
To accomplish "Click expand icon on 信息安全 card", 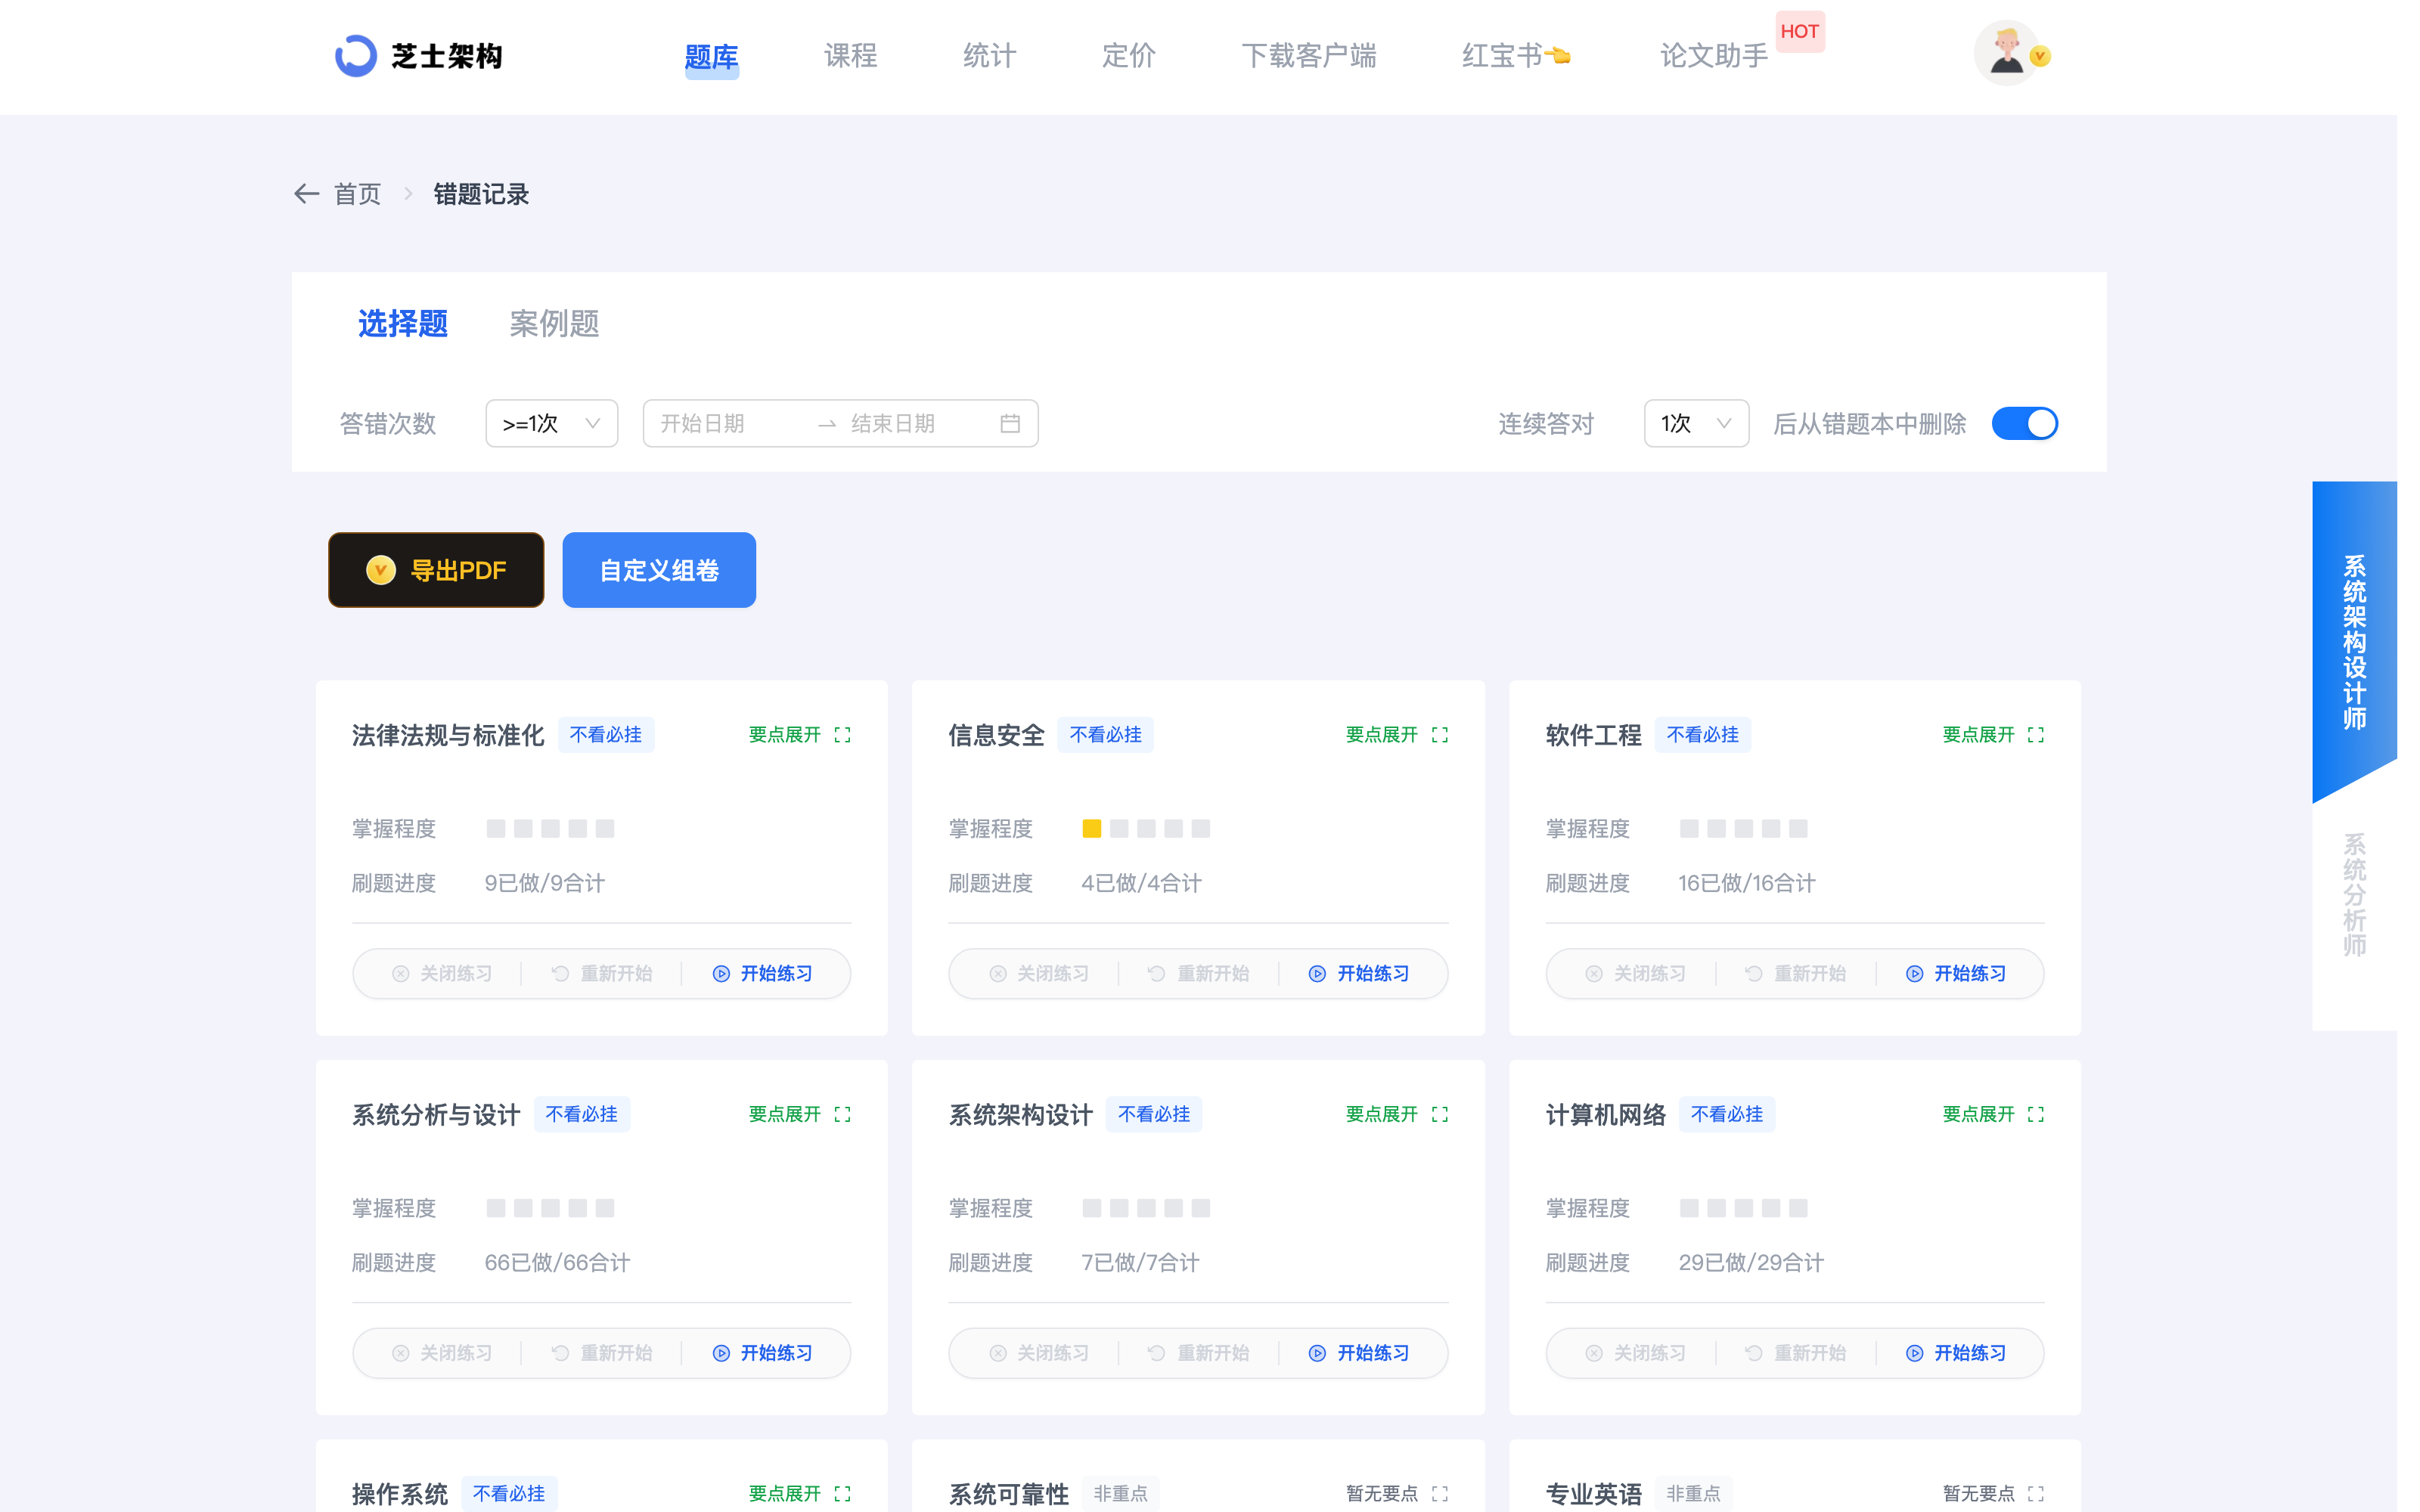I will (x=1440, y=735).
